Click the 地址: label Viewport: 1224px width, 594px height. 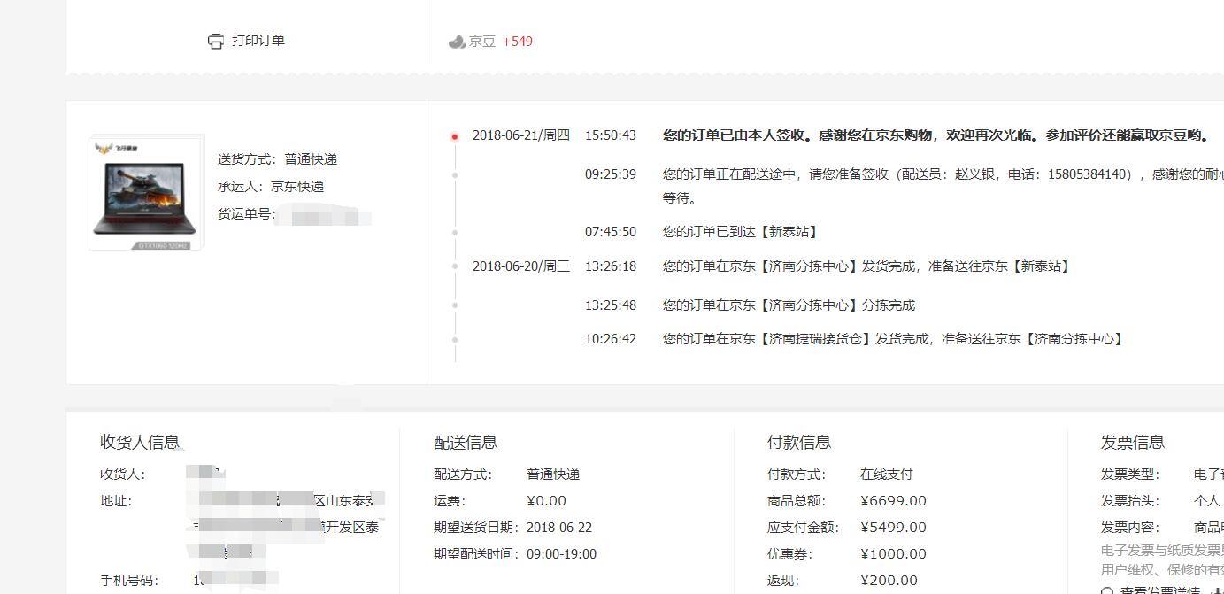116,501
